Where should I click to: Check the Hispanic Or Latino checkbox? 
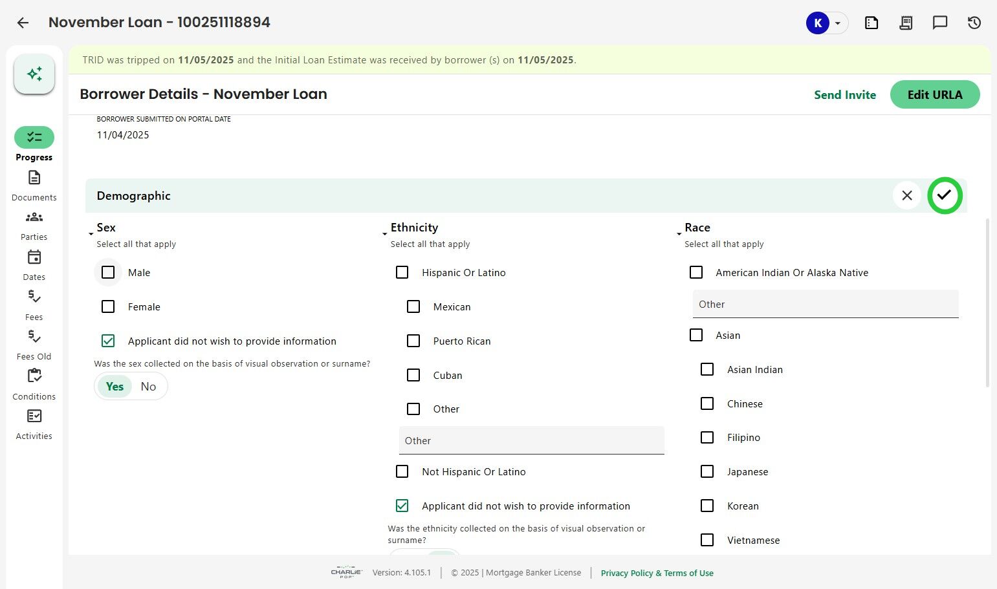point(402,273)
